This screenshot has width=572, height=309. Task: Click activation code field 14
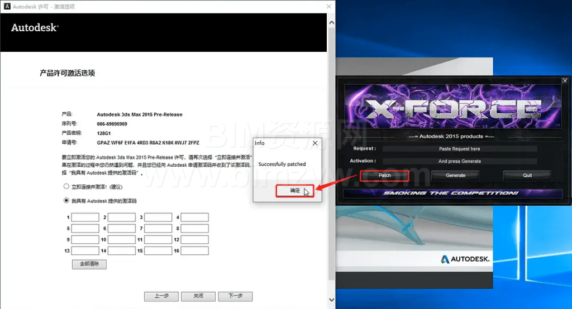pos(121,250)
